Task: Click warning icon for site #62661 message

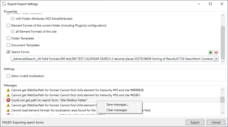Action: pos(8,95)
